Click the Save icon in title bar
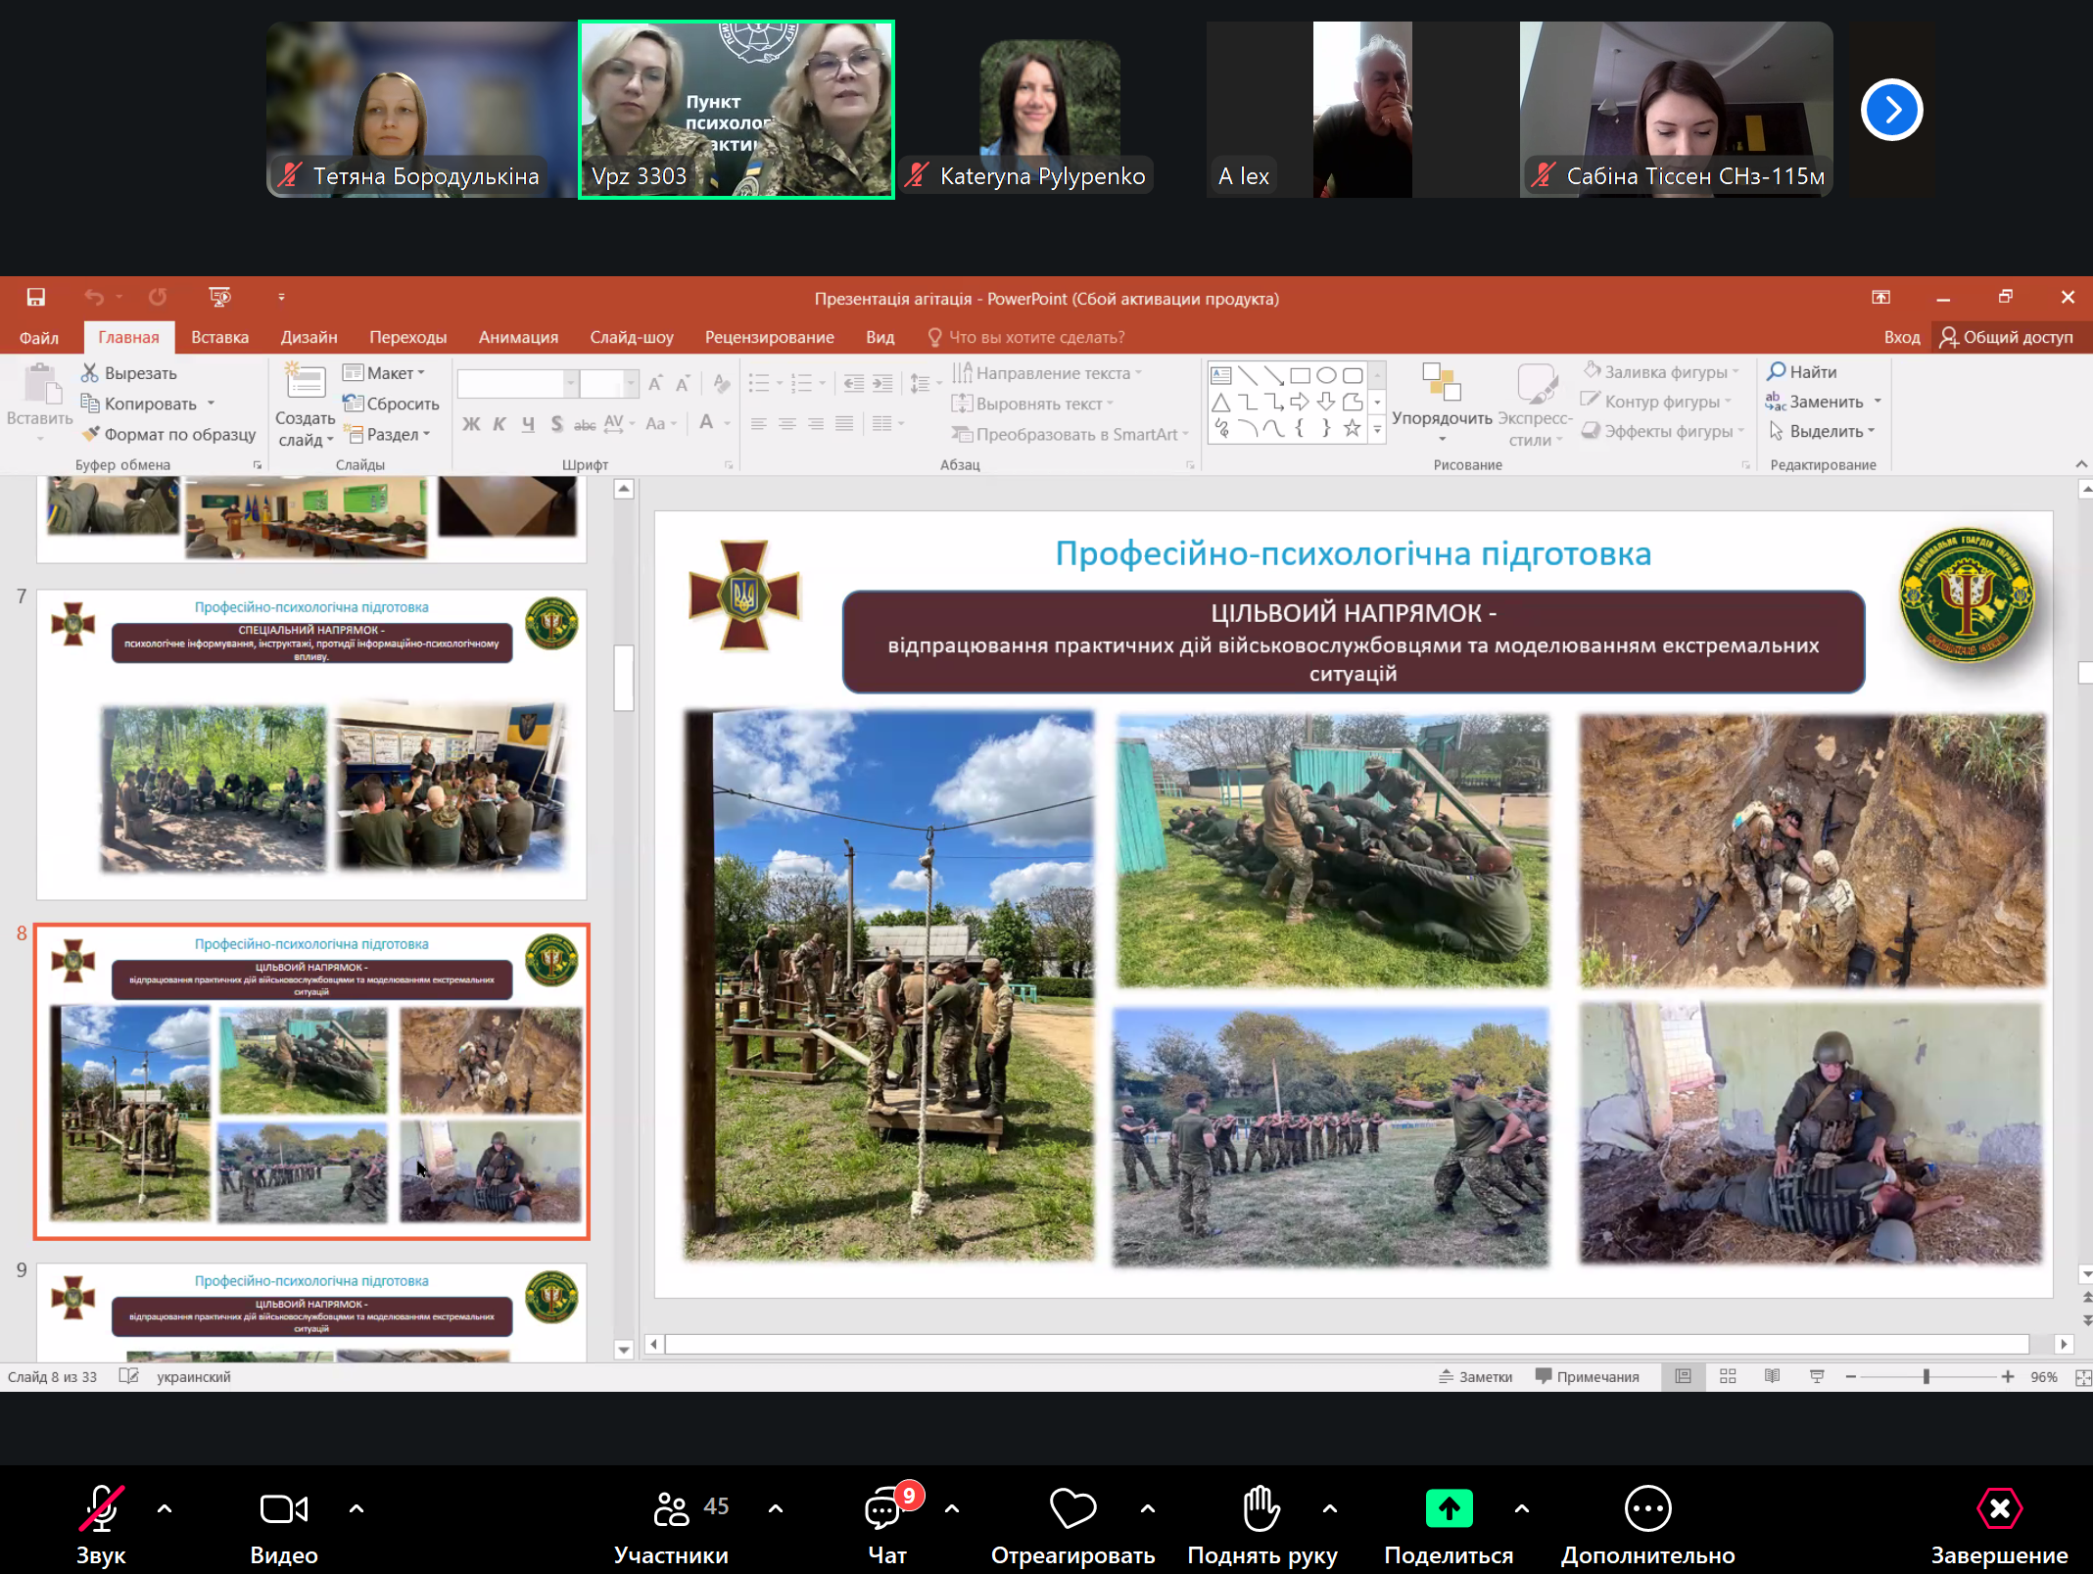This screenshot has height=1574, width=2093. click(36, 297)
